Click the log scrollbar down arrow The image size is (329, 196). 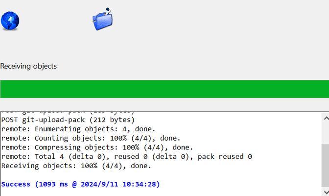tap(326, 192)
